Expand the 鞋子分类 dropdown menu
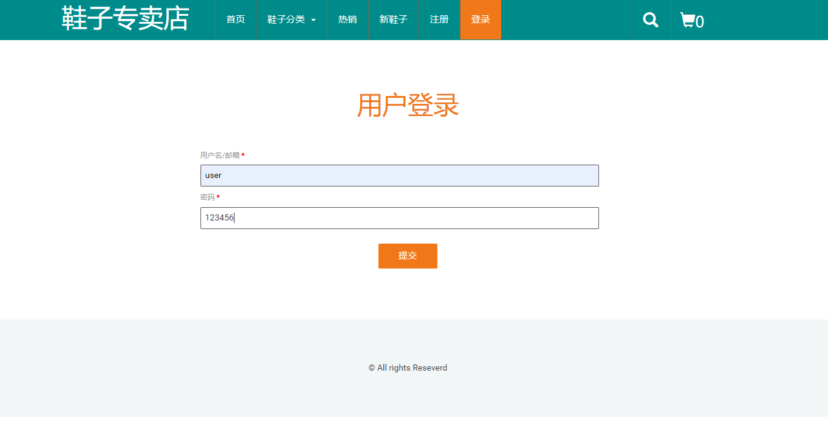Screen dimensions: 828x438 pyautogui.click(x=286, y=19)
